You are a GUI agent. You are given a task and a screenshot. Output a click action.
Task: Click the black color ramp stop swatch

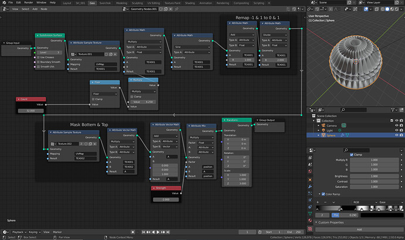(382, 215)
